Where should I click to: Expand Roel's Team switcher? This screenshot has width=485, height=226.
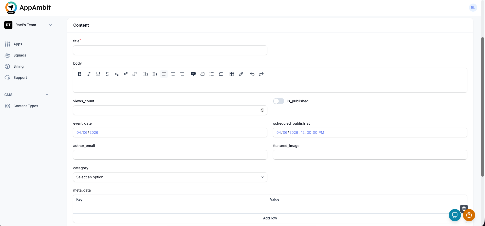tap(28, 25)
